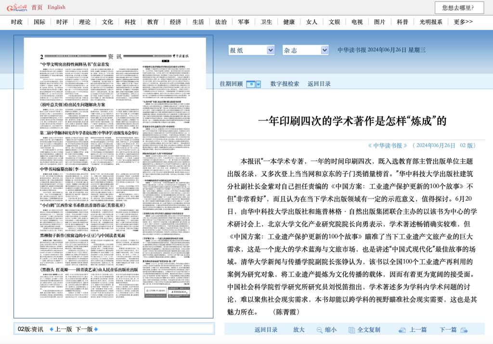
Task: Go to previous page with 上一版
Action: 63,329
